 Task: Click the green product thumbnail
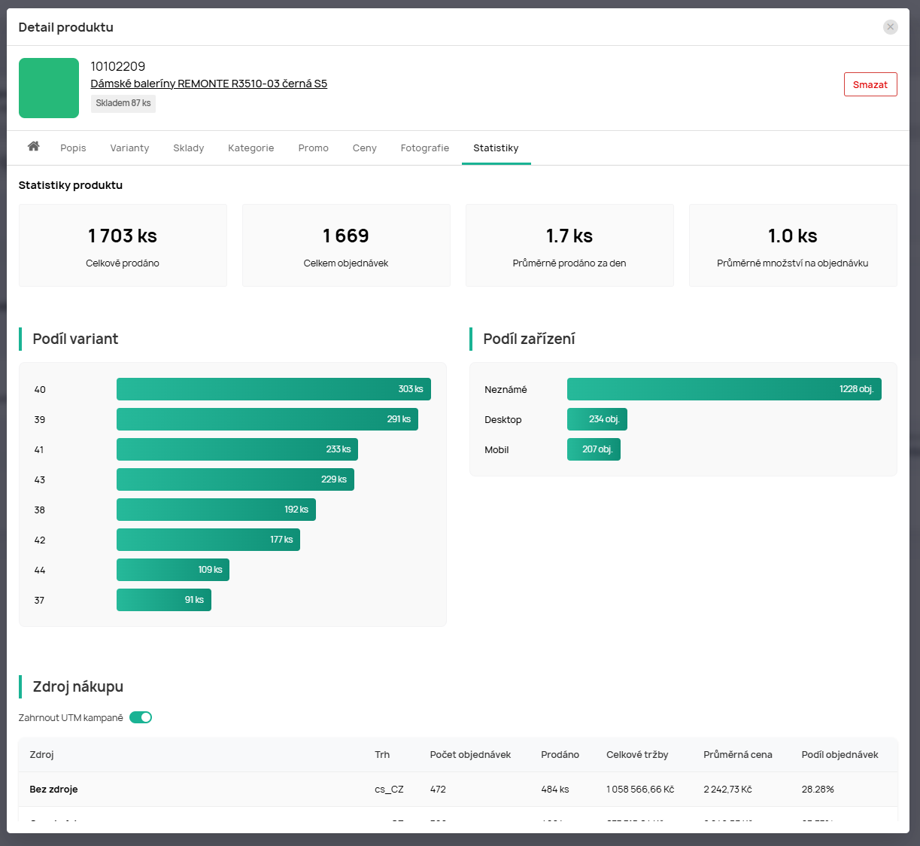pyautogui.click(x=49, y=88)
